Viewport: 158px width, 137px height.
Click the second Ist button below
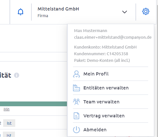pos(9,134)
